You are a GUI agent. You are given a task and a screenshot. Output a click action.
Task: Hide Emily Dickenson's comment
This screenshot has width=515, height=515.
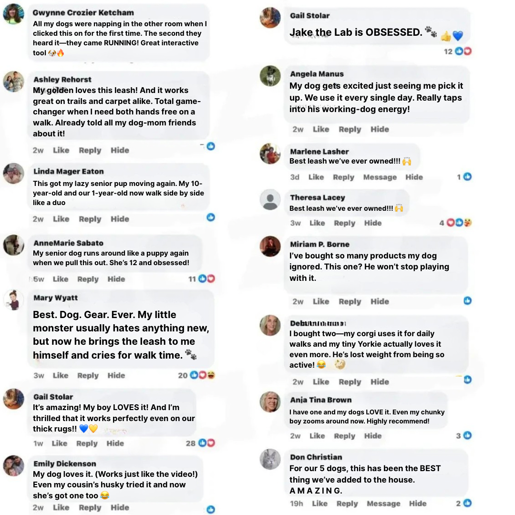(x=120, y=507)
